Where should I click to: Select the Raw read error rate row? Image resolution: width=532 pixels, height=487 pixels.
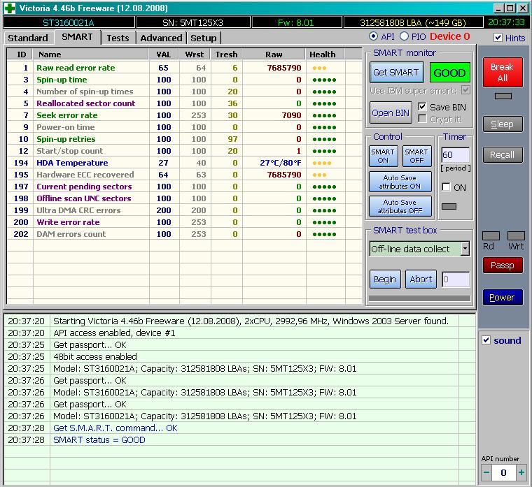tap(184, 68)
